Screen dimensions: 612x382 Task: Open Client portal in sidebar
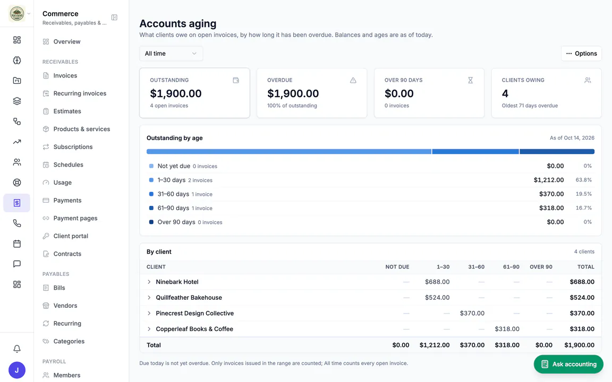tap(81, 236)
